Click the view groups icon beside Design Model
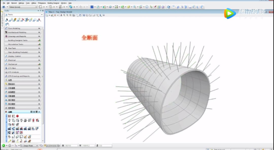 click(41, 145)
